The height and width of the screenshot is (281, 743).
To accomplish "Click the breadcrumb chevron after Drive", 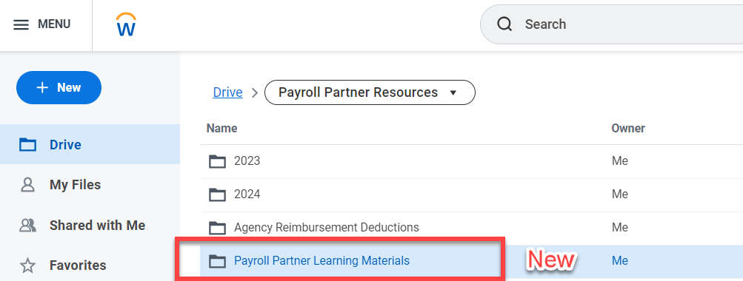I will coord(255,92).
